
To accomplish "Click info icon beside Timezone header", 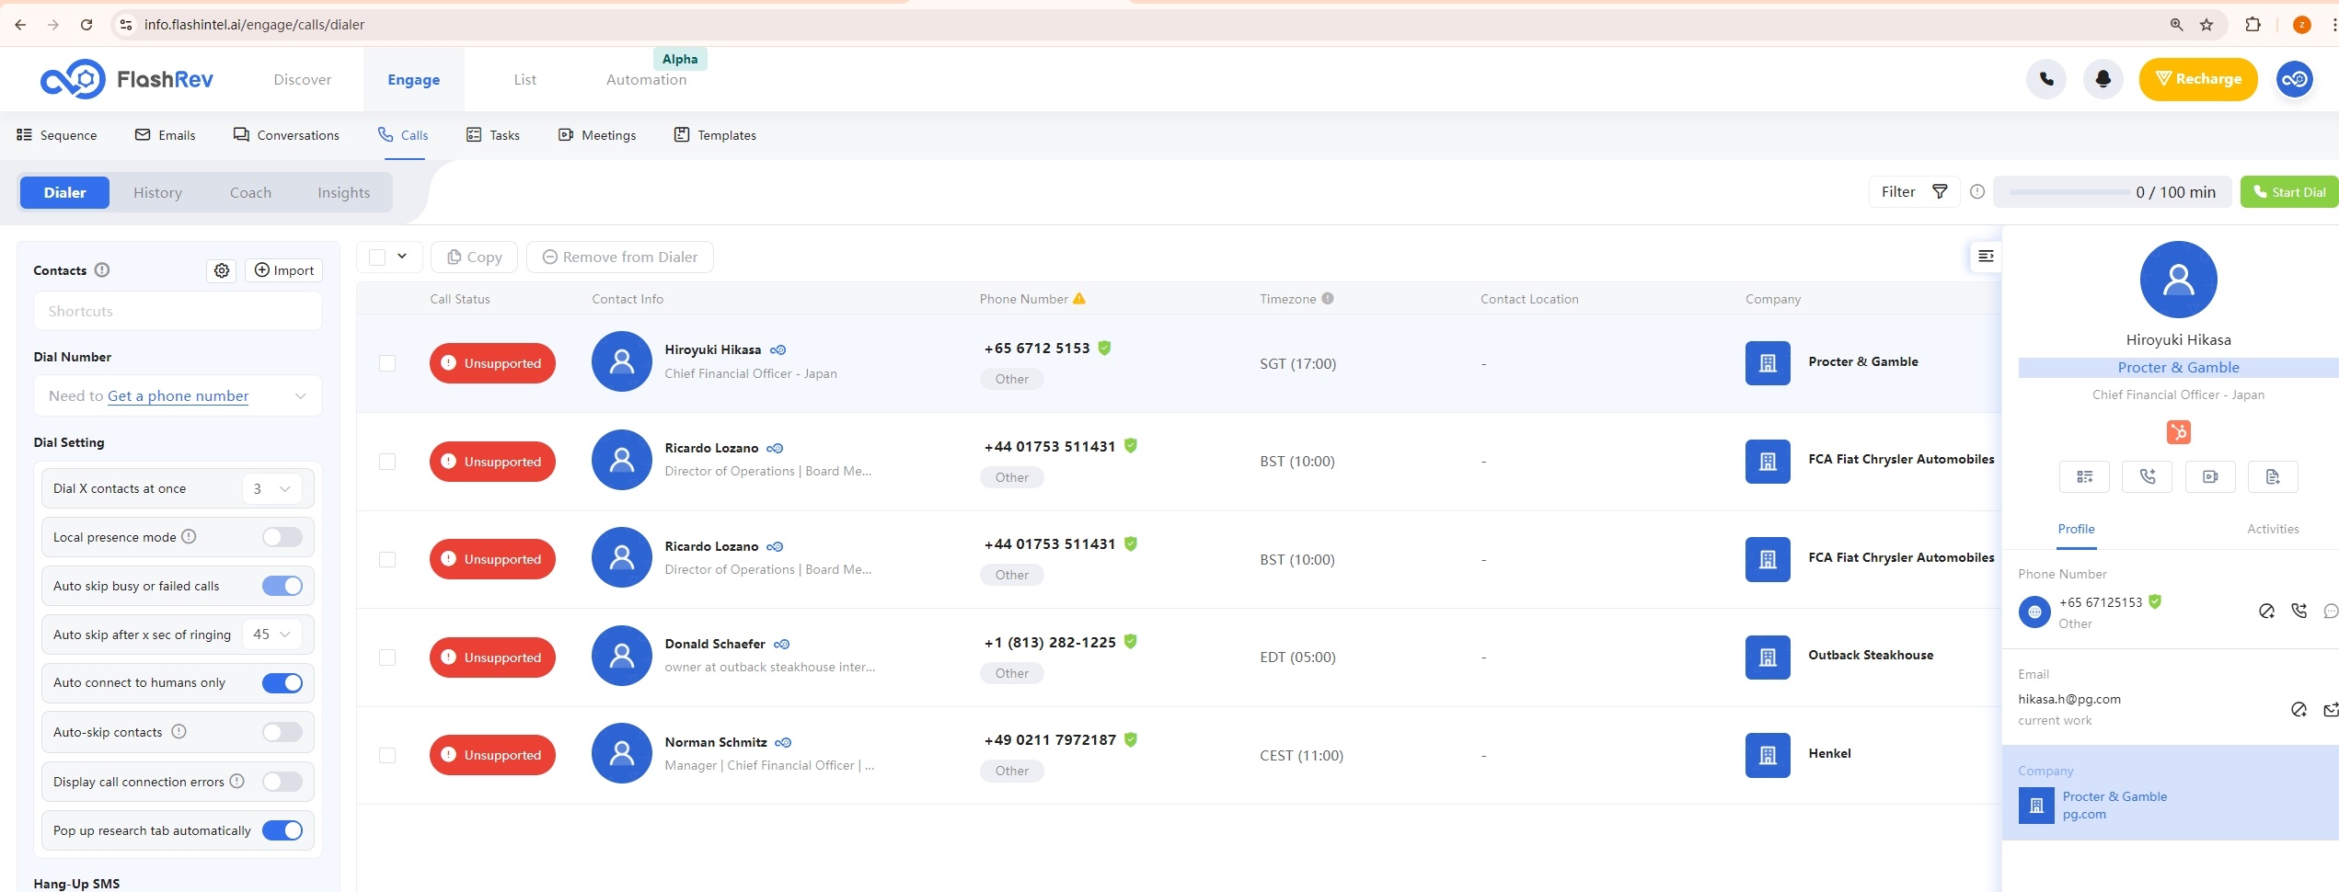I will coord(1328,298).
